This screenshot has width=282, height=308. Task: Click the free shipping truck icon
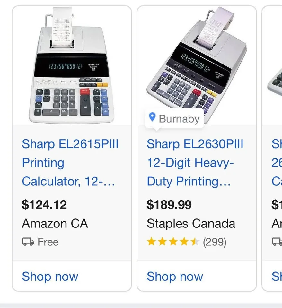click(28, 241)
